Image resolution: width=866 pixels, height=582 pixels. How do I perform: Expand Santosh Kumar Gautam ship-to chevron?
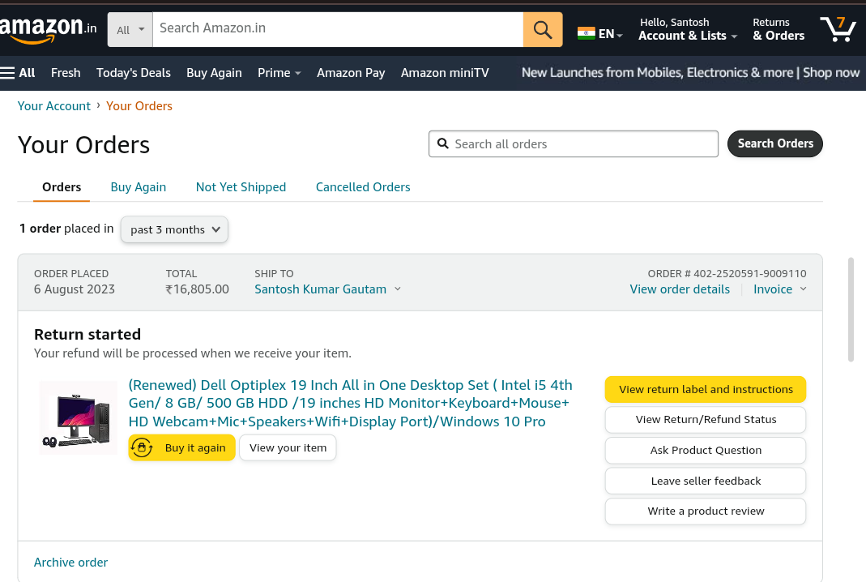pyautogui.click(x=398, y=289)
